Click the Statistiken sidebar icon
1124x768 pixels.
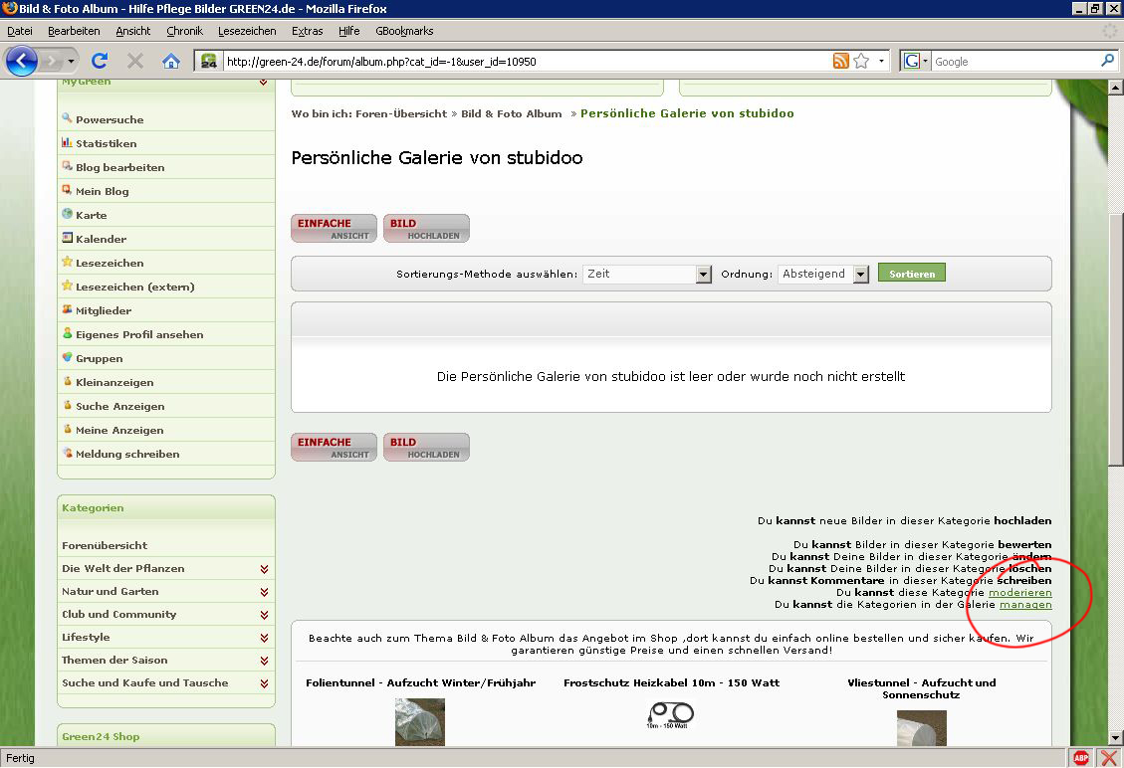tap(67, 143)
